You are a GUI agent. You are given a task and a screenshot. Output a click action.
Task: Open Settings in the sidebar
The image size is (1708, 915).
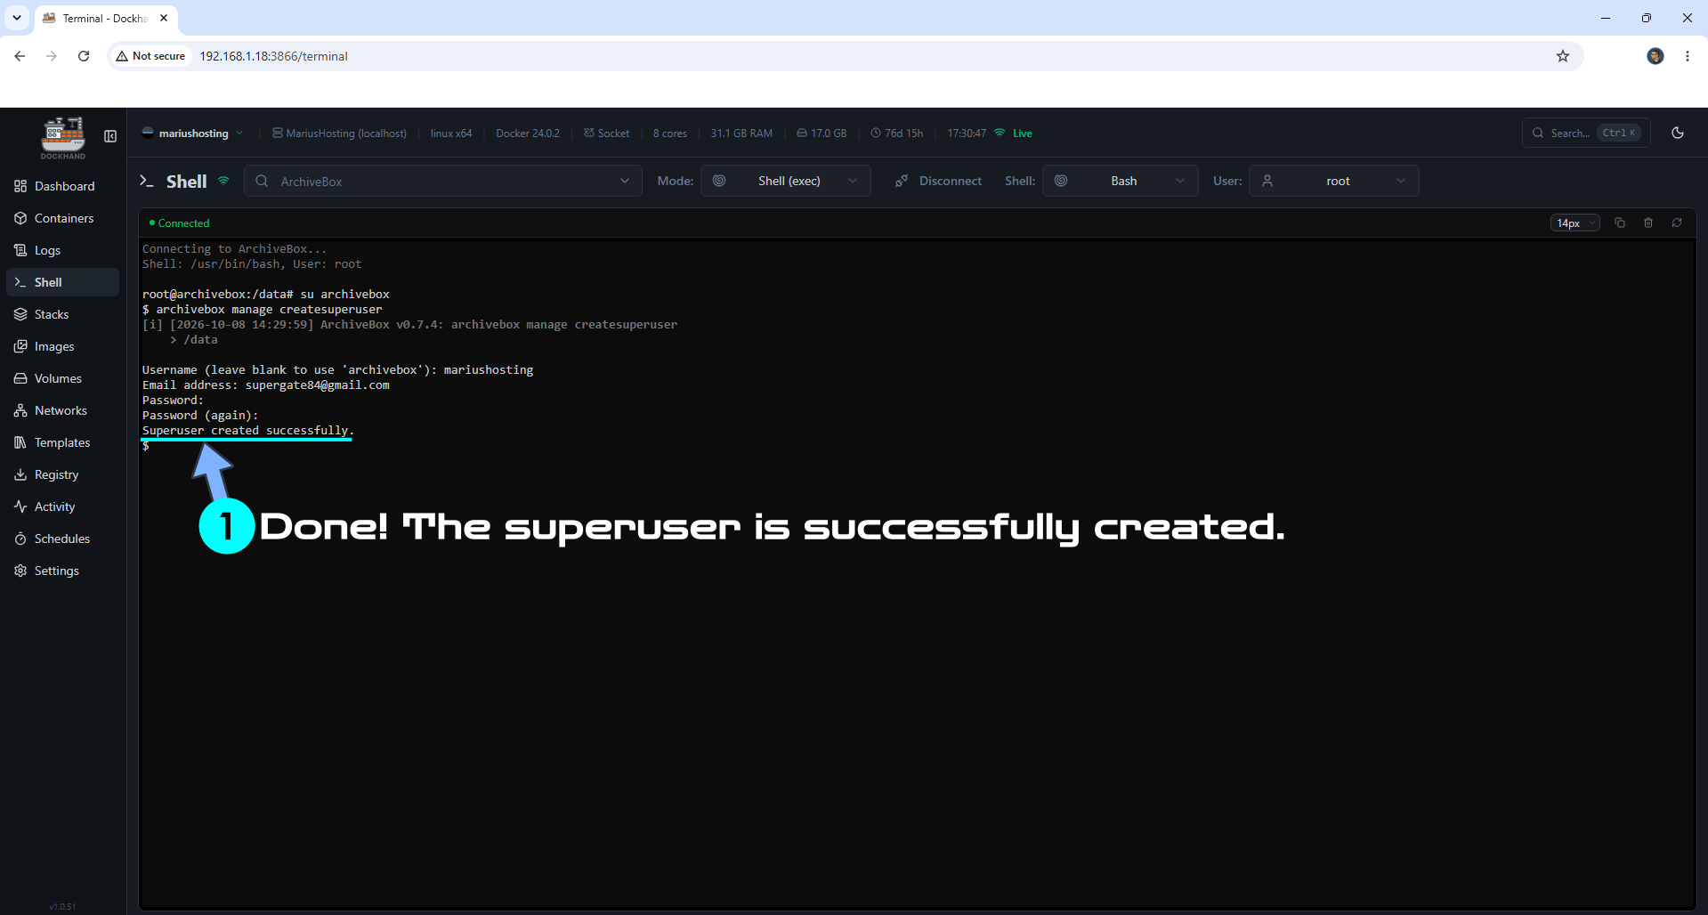pyautogui.click(x=62, y=571)
